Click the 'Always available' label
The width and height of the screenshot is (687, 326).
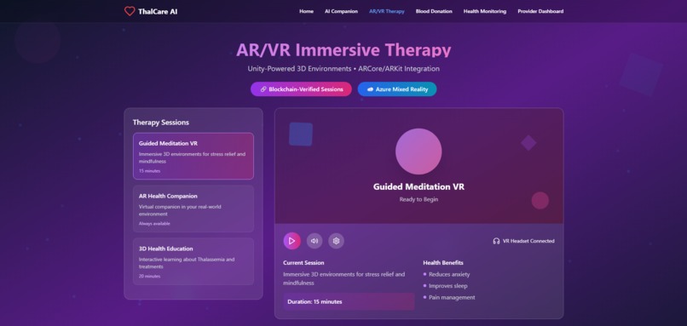(x=154, y=224)
